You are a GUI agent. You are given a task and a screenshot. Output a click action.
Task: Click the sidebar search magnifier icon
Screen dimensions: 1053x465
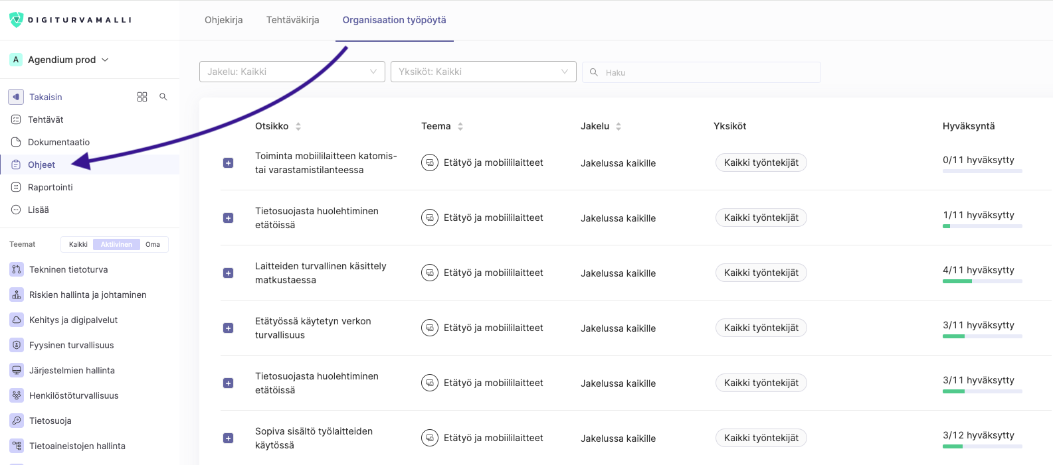tap(163, 97)
